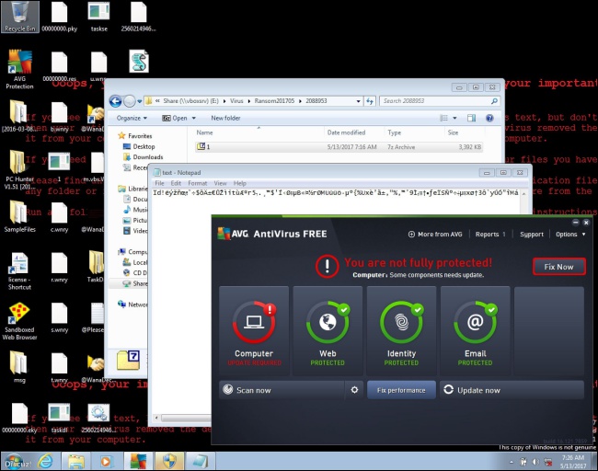Open the AVG Support link
This screenshot has height=471, width=598.
532,235
